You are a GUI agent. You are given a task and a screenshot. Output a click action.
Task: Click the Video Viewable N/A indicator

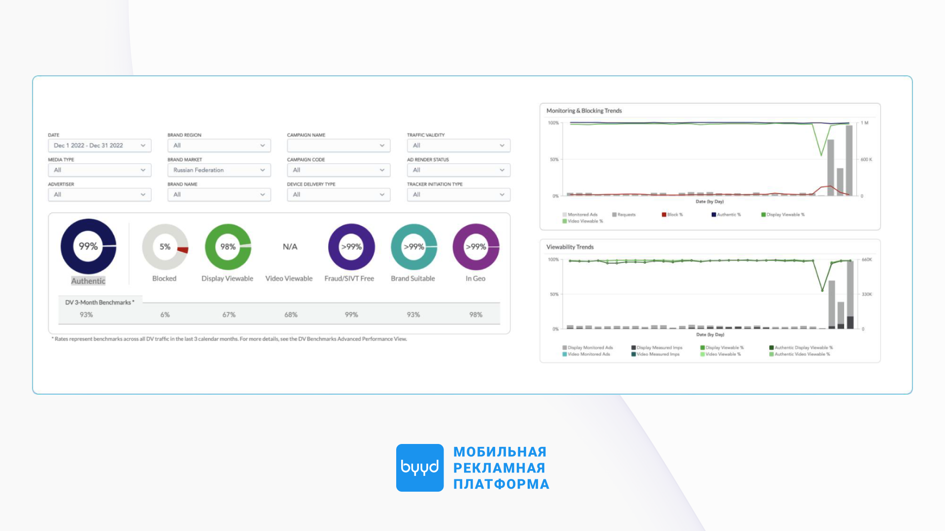[290, 247]
